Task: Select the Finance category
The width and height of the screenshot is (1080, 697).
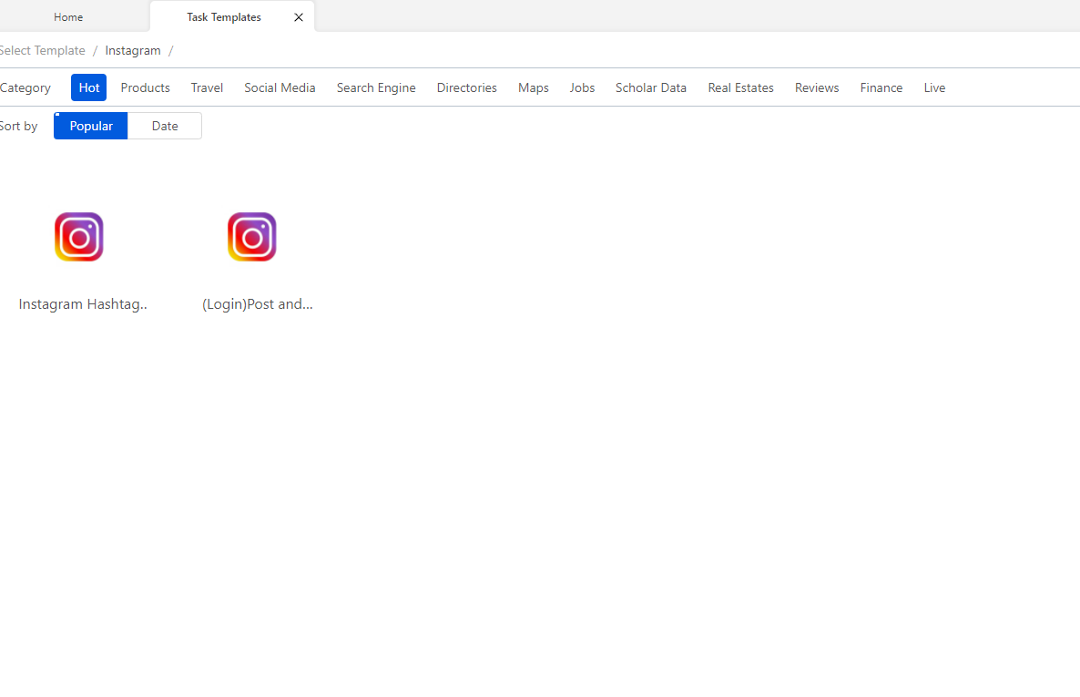Action: point(881,87)
